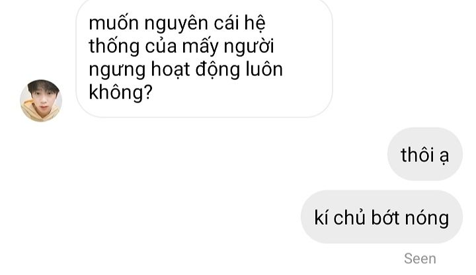The height and width of the screenshot is (275, 476).
Task: Select the received message about 'hệ thống'
Action: click(x=204, y=57)
